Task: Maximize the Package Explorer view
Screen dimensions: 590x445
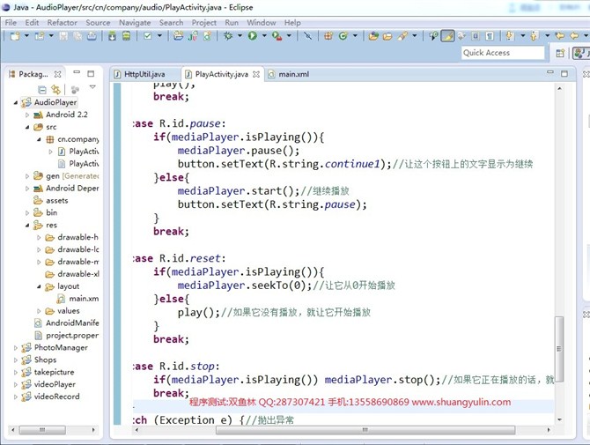Action: tap(91, 73)
